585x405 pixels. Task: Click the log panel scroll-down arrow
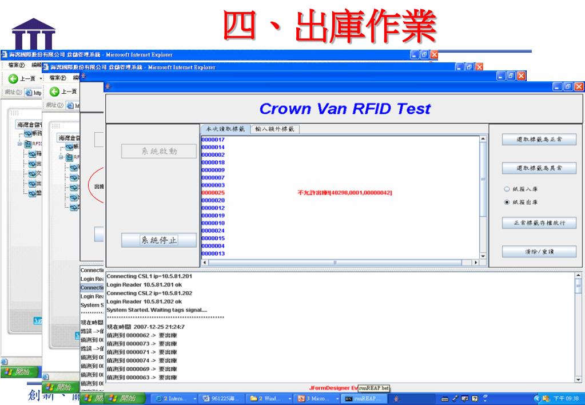(x=578, y=379)
